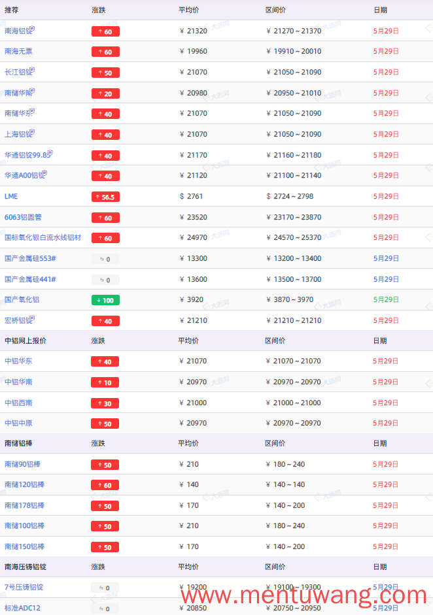Open the 南海无票 link
Screen dimensions: 433x615
[x=18, y=52]
